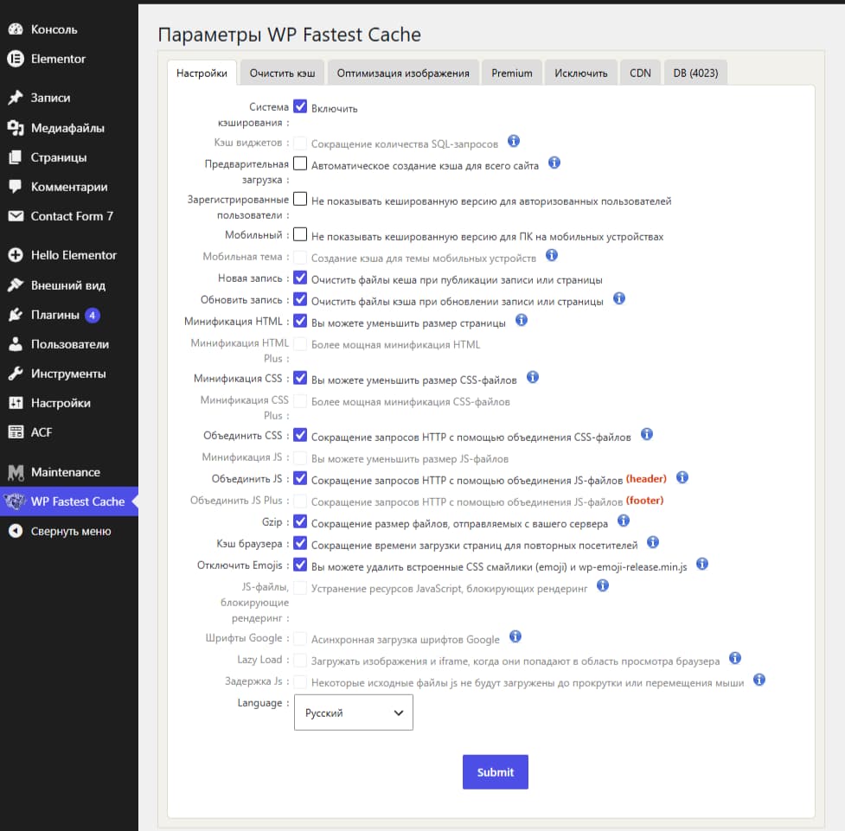The image size is (845, 831).
Task: Show info for Предварительная загрузка option
Action: (x=554, y=163)
